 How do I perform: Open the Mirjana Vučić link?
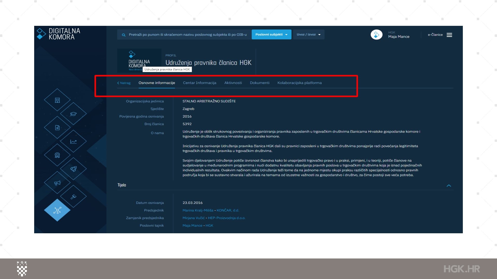click(193, 218)
